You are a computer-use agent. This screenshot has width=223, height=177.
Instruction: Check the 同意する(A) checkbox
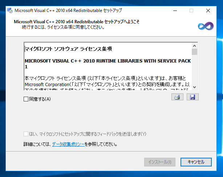click(26, 99)
